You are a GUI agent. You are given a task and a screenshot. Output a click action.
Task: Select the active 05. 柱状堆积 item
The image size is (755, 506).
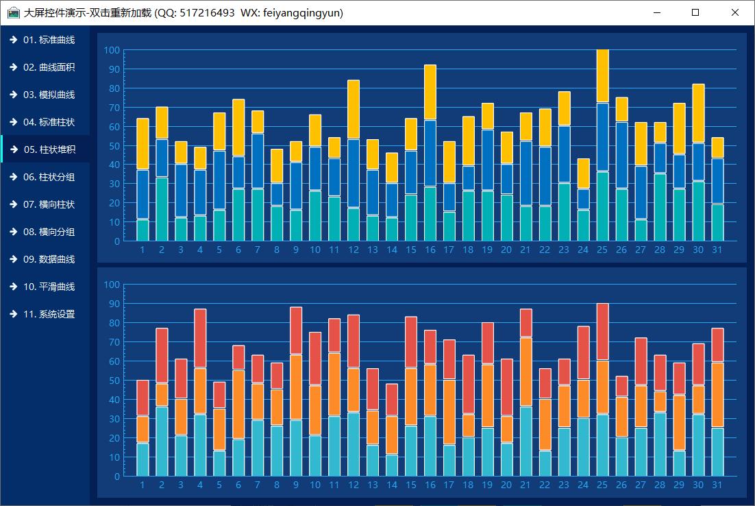[49, 149]
